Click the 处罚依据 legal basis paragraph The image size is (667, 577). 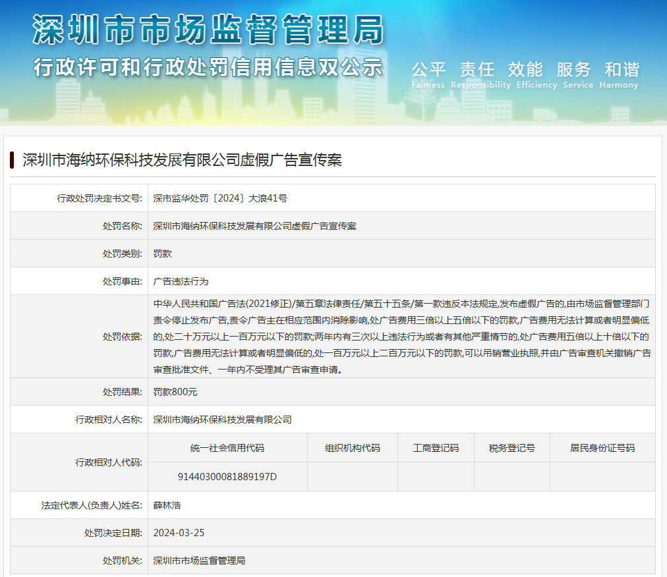[x=401, y=337]
